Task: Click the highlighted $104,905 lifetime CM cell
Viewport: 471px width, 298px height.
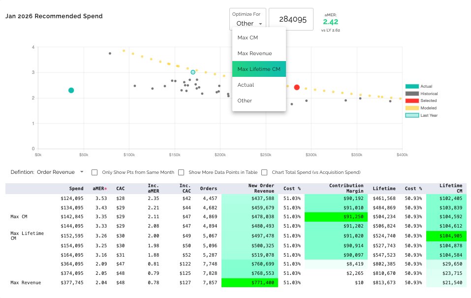Action: (446, 236)
